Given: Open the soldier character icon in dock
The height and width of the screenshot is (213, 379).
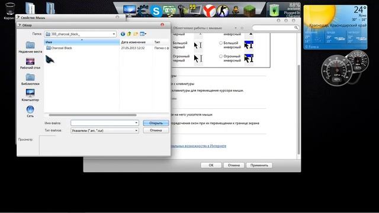Looking at the screenshot, I should (236, 11).
